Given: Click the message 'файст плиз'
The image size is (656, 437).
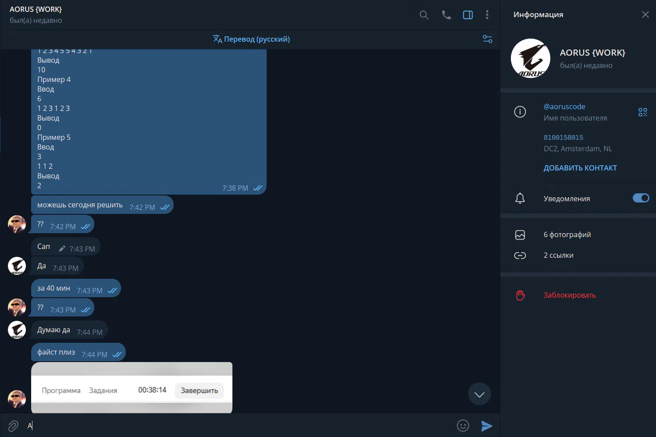Looking at the screenshot, I should tap(78, 352).
